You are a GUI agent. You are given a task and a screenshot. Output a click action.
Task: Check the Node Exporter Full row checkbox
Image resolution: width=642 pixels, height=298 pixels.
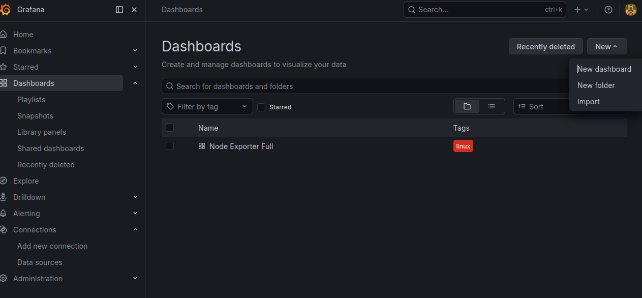170,146
